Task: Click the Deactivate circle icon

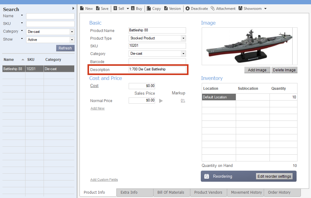Action: click(188, 9)
